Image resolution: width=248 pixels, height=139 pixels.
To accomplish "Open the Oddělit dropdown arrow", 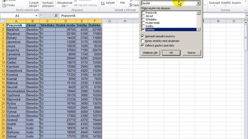I will point(226,6).
